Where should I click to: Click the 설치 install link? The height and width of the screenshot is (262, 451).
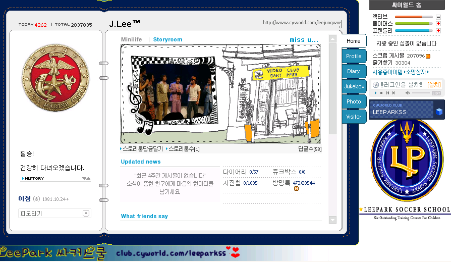pos(434,84)
